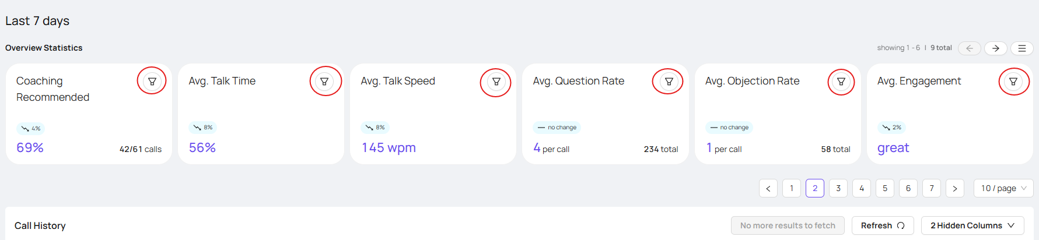Click the Avg. Talk Time filter icon
The height and width of the screenshot is (240, 1039).
(x=324, y=82)
